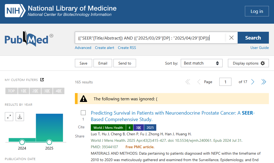Open the Send to menu
This screenshot has height=163, width=274.
(124, 63)
